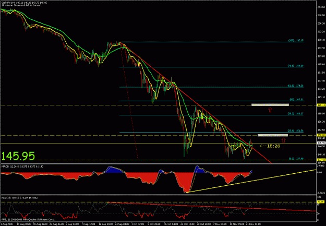Click the Fibonacci (100) level label
Viewport: 326px width, 226px height.
pos(296,40)
